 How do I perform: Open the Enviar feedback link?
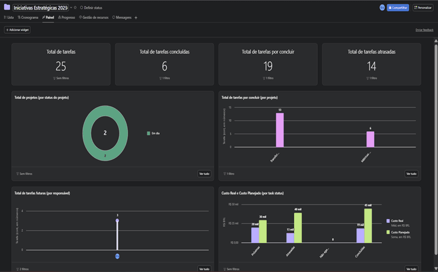(424, 30)
